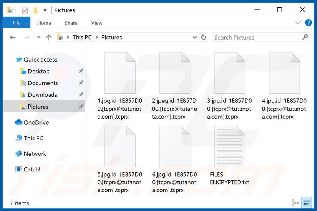This screenshot has width=317, height=211.
Task: Go up one folder level
Action: coord(49,37)
